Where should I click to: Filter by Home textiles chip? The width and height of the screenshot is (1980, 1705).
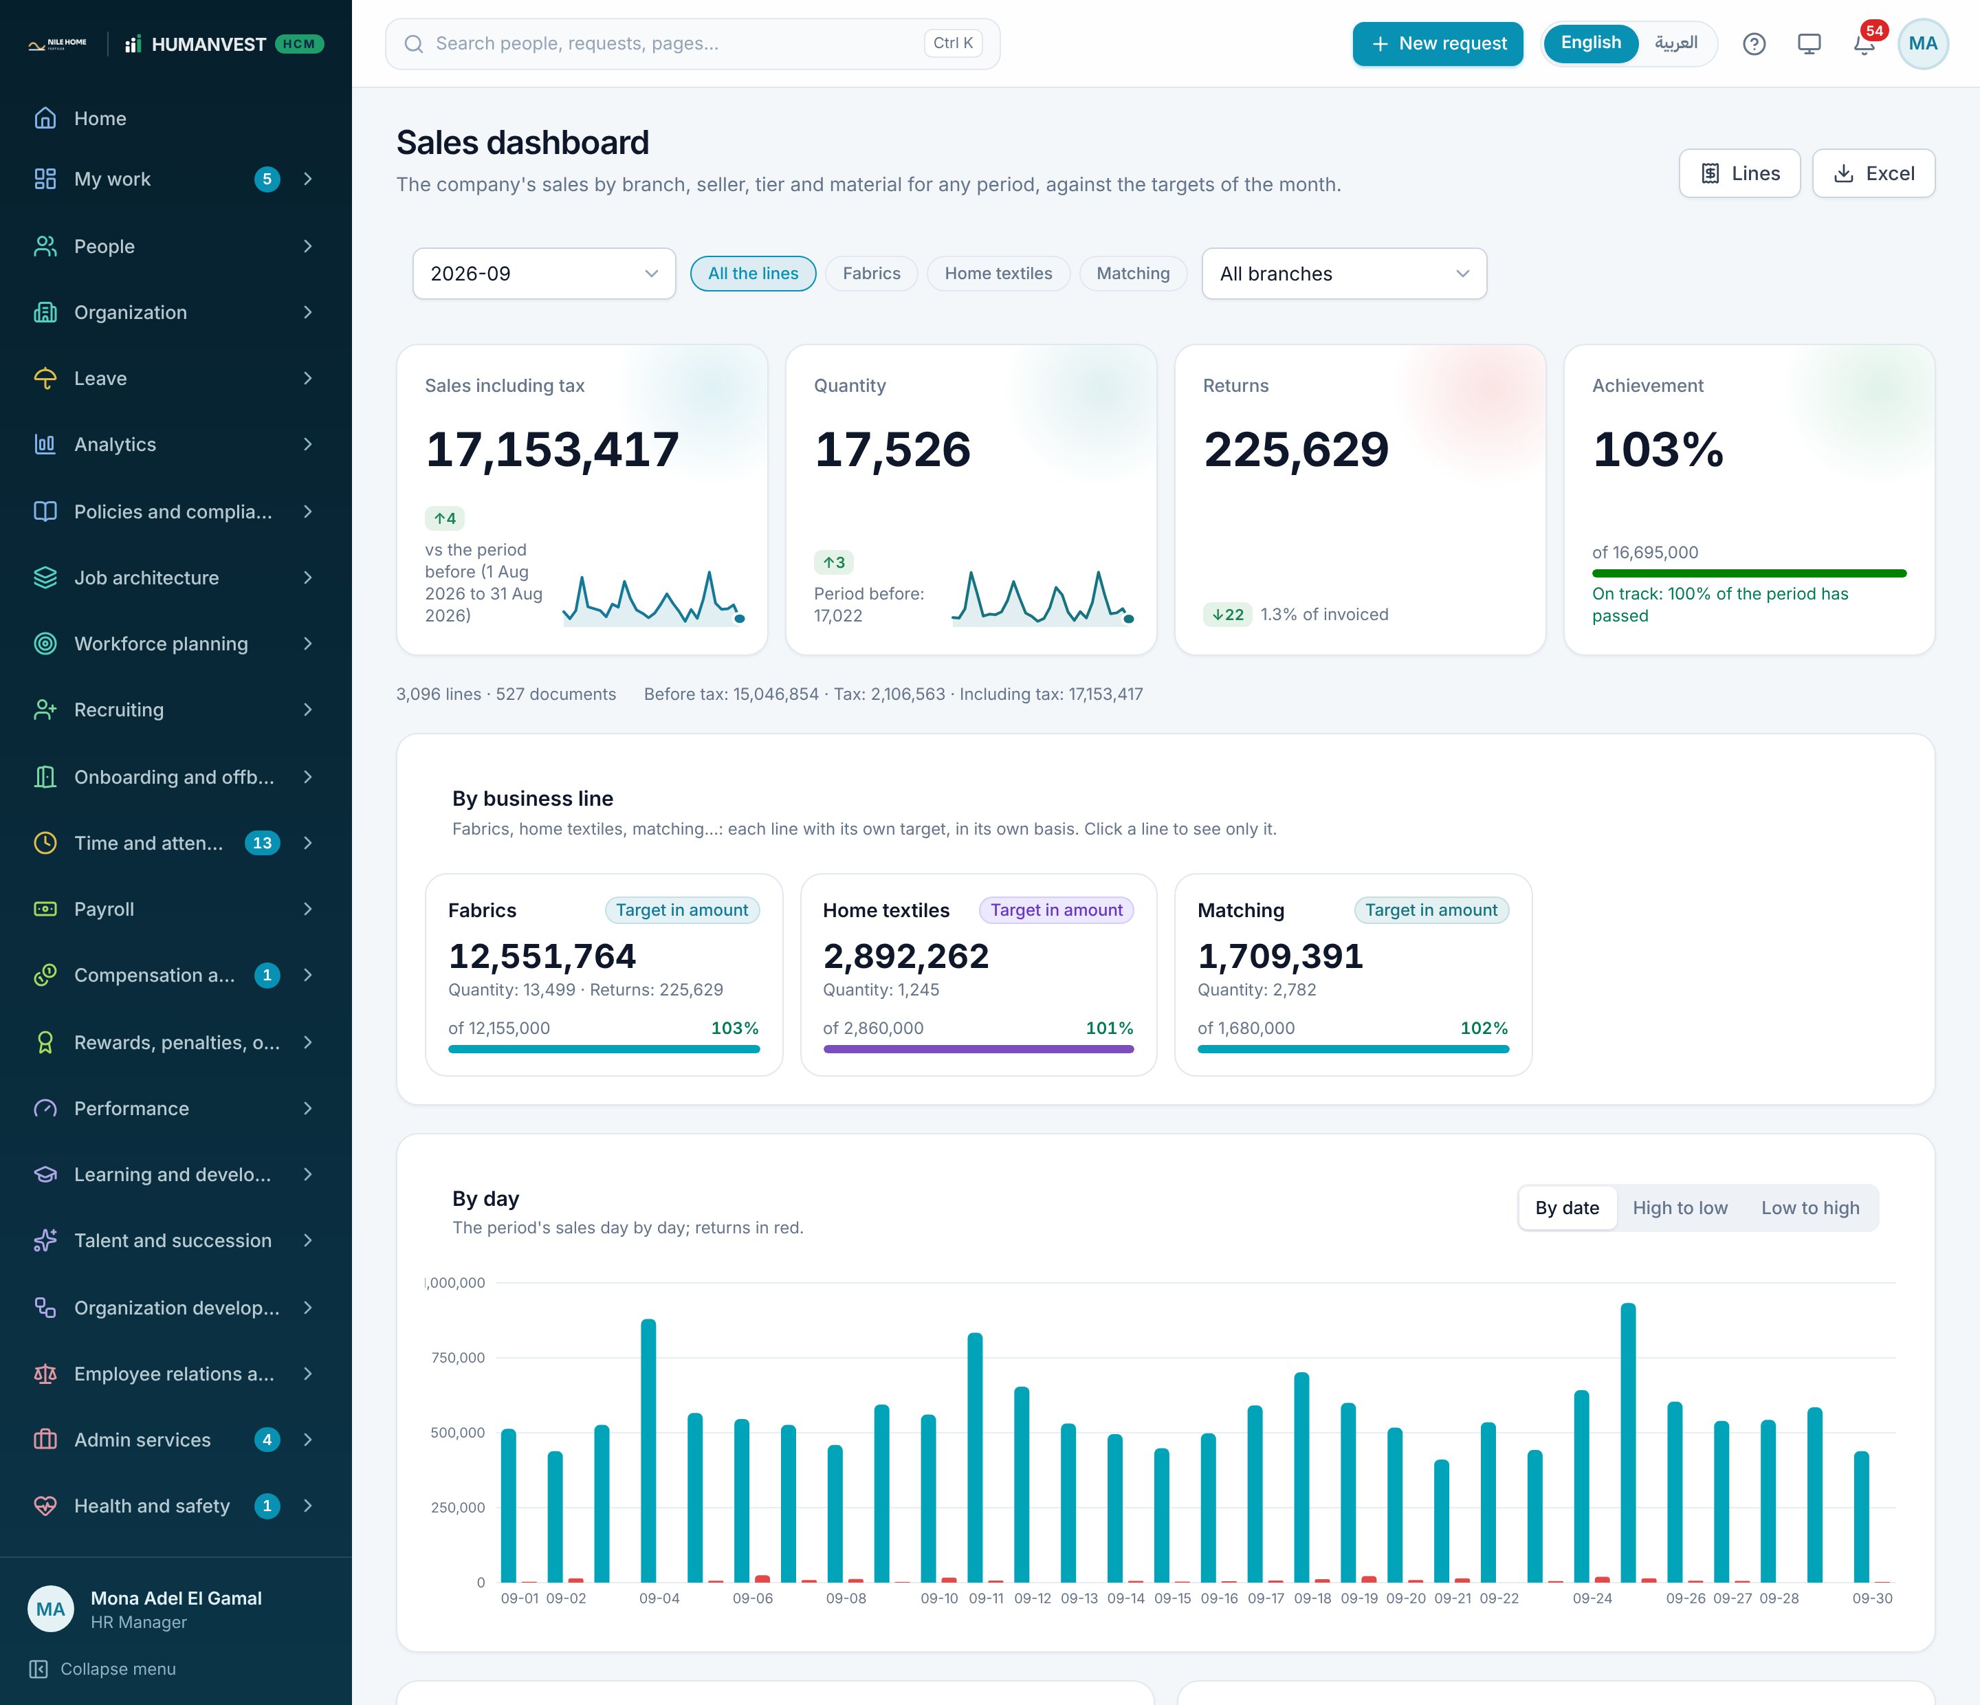point(998,274)
